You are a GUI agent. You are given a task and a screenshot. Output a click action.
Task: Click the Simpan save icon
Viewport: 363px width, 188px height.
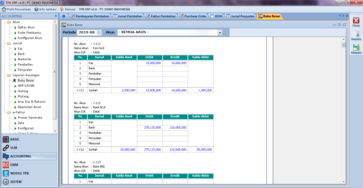click(x=356, y=48)
